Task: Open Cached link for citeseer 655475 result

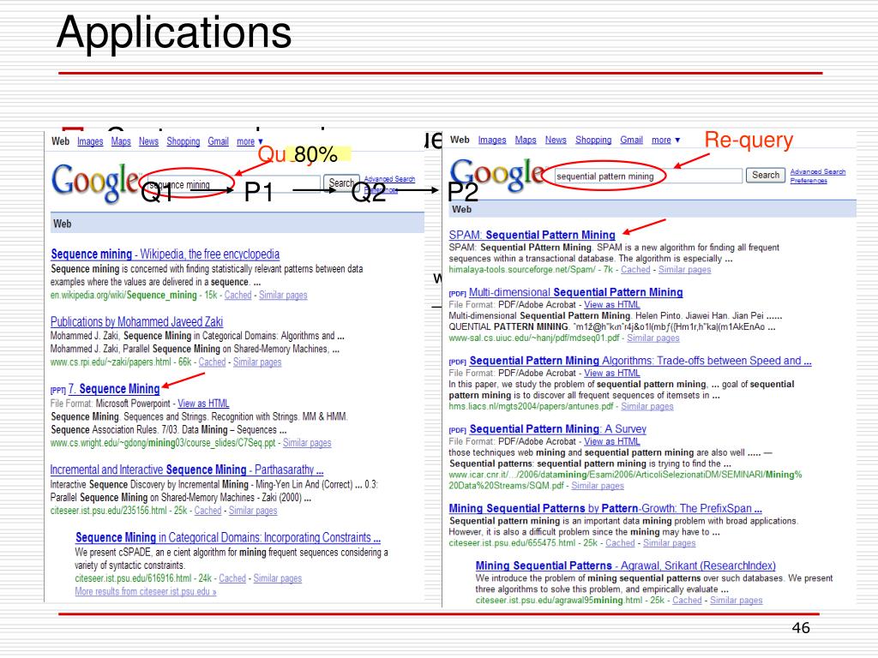Action: pyautogui.click(x=621, y=542)
